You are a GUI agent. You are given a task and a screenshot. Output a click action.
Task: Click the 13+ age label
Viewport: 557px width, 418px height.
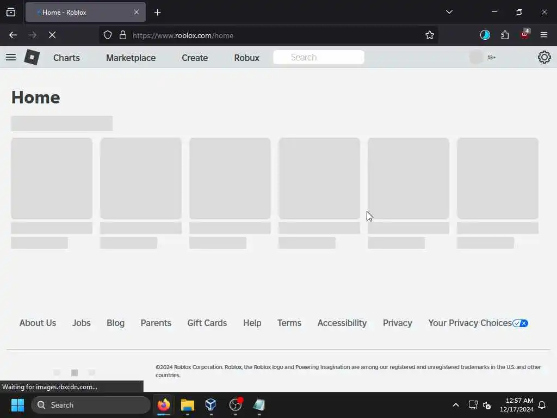492,57
